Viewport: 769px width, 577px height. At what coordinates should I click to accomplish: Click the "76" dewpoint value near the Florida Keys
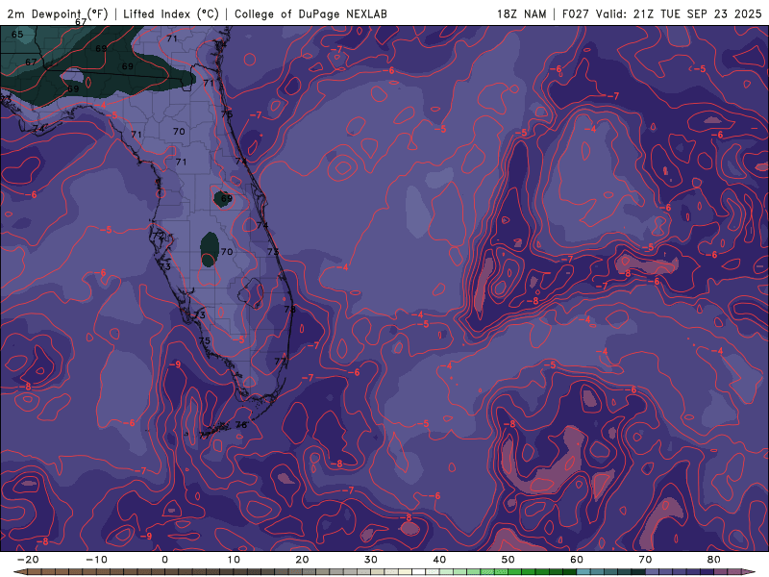(241, 425)
